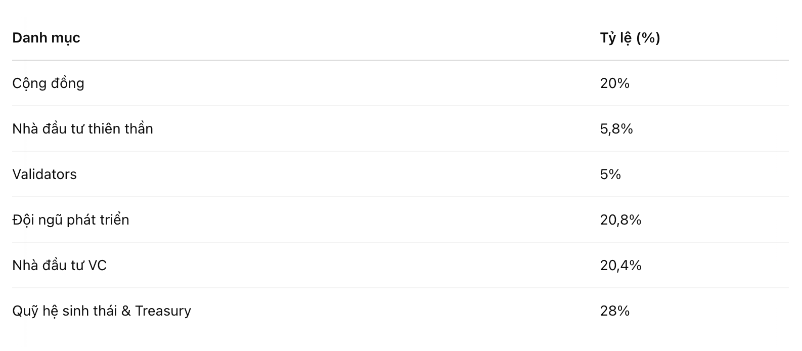Click the 20,8% percentage value
Image resolution: width=802 pixels, height=351 pixels.
[620, 220]
